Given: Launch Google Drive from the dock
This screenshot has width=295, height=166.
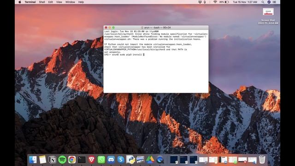Looking at the screenshot, I should pyautogui.click(x=150, y=160).
